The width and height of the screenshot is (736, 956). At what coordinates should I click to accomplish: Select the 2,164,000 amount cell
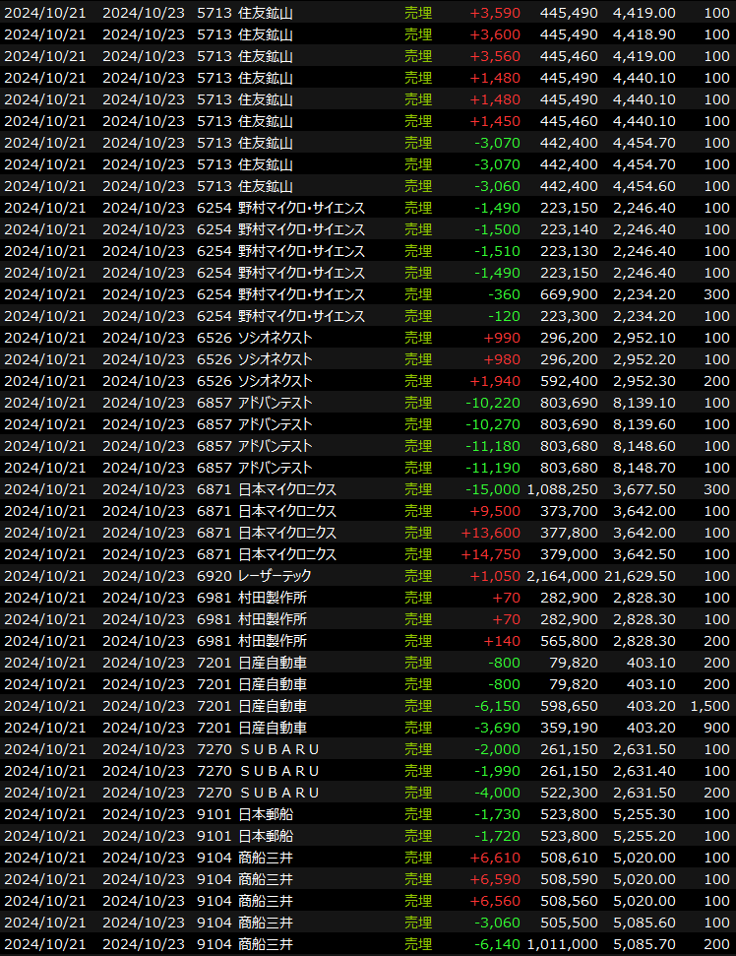coord(562,576)
